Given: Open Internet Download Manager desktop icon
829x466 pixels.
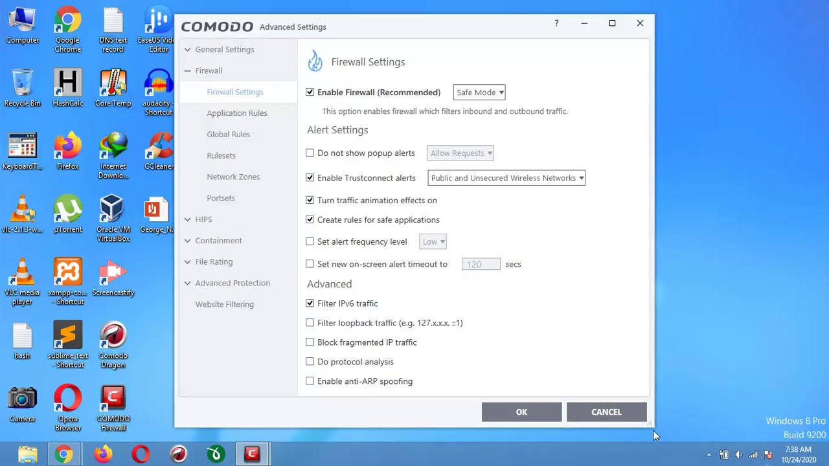Looking at the screenshot, I should click(113, 155).
